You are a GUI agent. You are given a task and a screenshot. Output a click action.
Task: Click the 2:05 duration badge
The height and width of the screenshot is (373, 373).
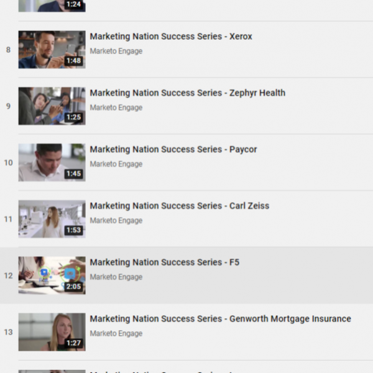[x=74, y=287]
